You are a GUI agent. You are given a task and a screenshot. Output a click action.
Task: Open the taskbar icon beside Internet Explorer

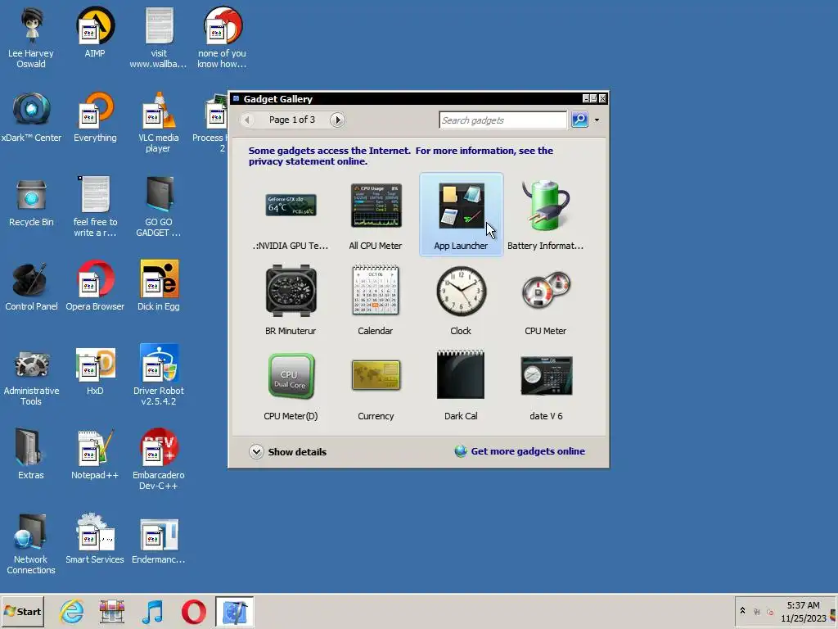click(112, 612)
